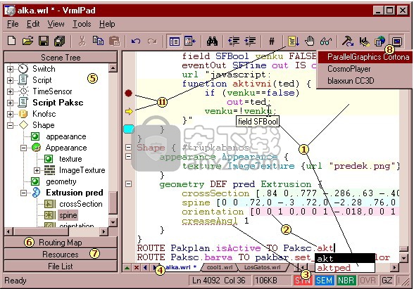This screenshot has width=414, height=289.
Task: Expand the Knofsc node
Action: (10, 114)
